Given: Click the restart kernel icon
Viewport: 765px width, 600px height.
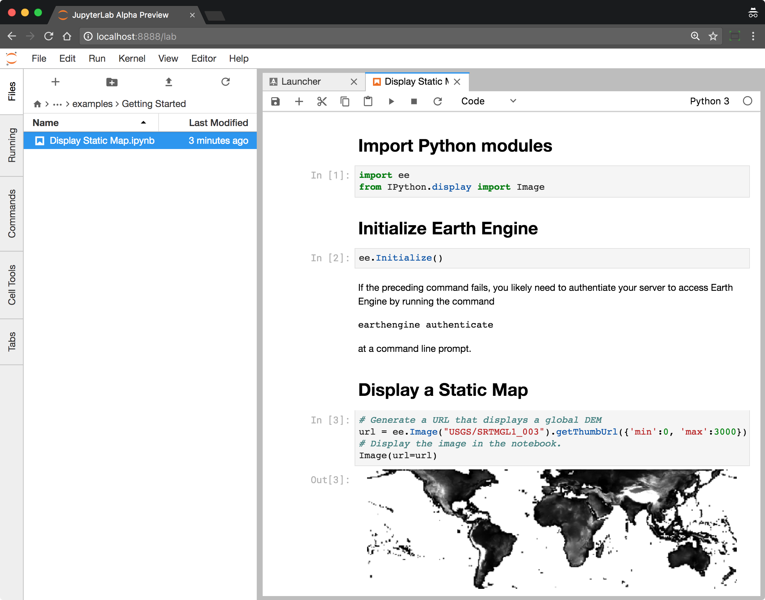Looking at the screenshot, I should click(438, 101).
